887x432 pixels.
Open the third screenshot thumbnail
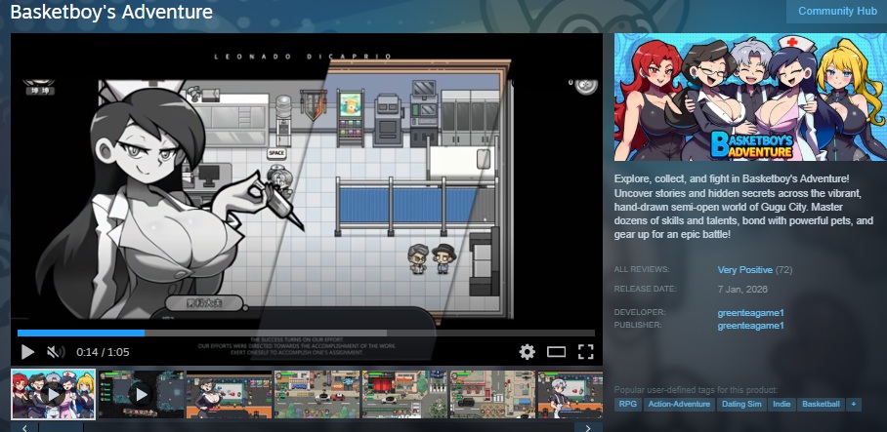pyautogui.click(x=229, y=394)
